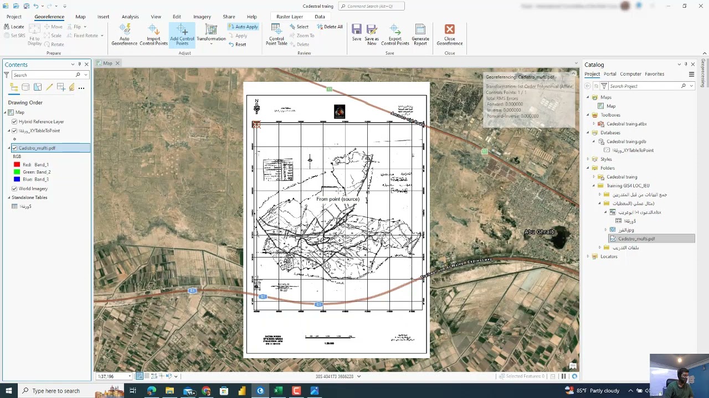Screen dimensions: 709x398
Task: Switch to List By Selection
Action: click(37, 87)
